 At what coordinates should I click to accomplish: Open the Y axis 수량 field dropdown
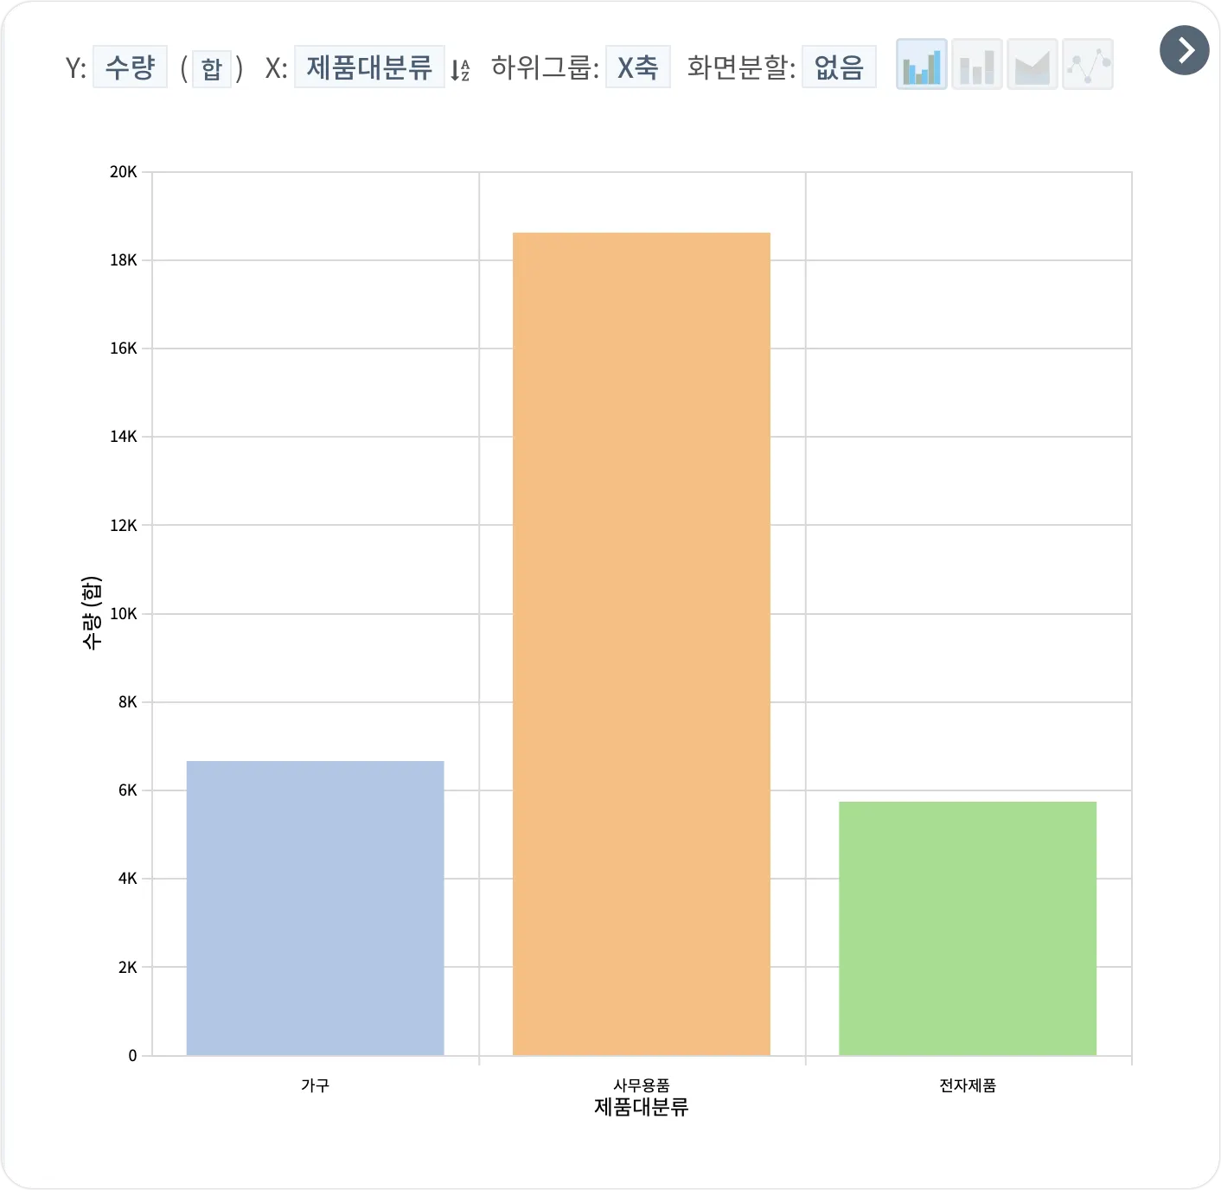click(130, 67)
